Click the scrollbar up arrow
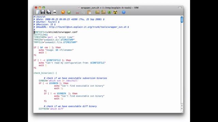 click(x=182, y=106)
